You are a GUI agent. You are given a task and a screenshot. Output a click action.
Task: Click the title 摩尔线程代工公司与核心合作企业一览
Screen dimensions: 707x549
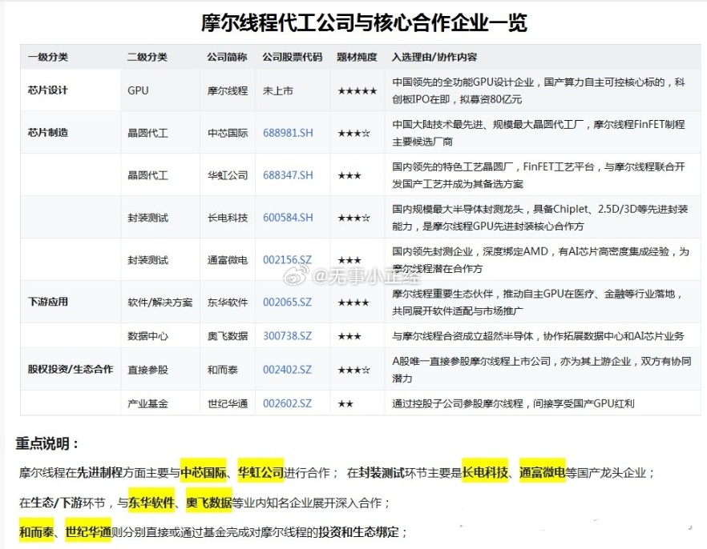(364, 22)
